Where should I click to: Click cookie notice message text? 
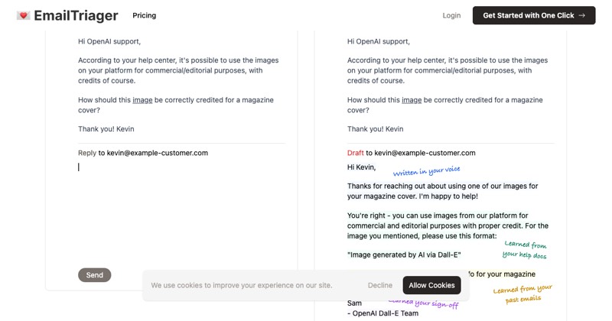[x=242, y=285]
